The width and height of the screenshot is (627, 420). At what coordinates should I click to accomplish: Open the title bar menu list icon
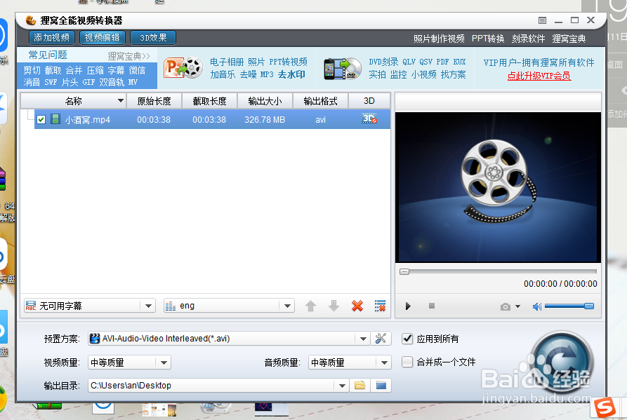tap(542, 20)
